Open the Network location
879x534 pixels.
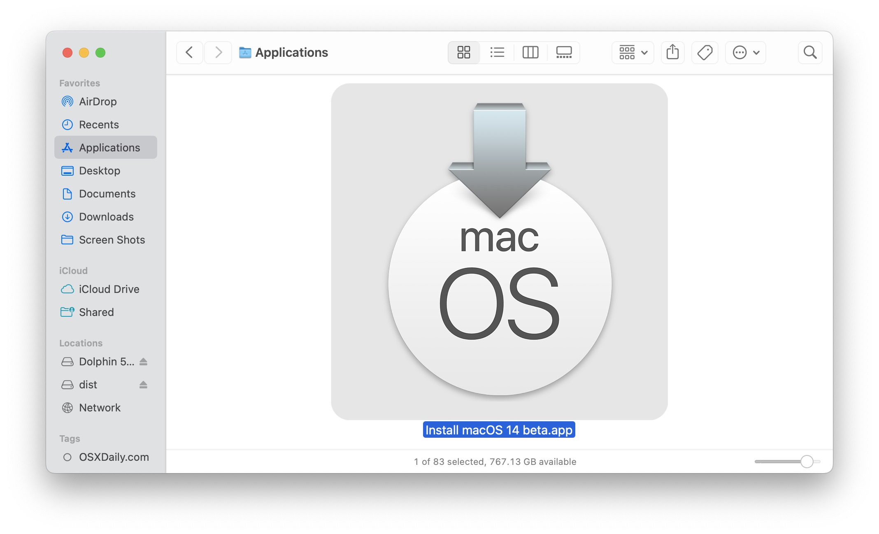coord(100,408)
